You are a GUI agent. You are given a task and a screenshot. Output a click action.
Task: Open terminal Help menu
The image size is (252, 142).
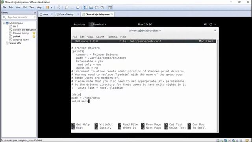(123, 37)
